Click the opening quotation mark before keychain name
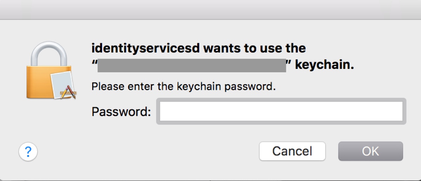Viewport: 421px width, 181px height. [94, 63]
